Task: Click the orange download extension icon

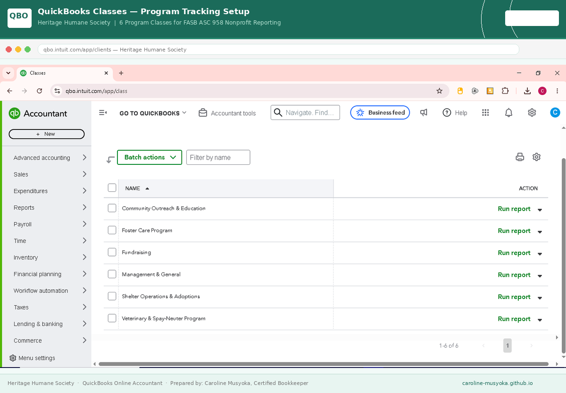Action: pos(490,91)
